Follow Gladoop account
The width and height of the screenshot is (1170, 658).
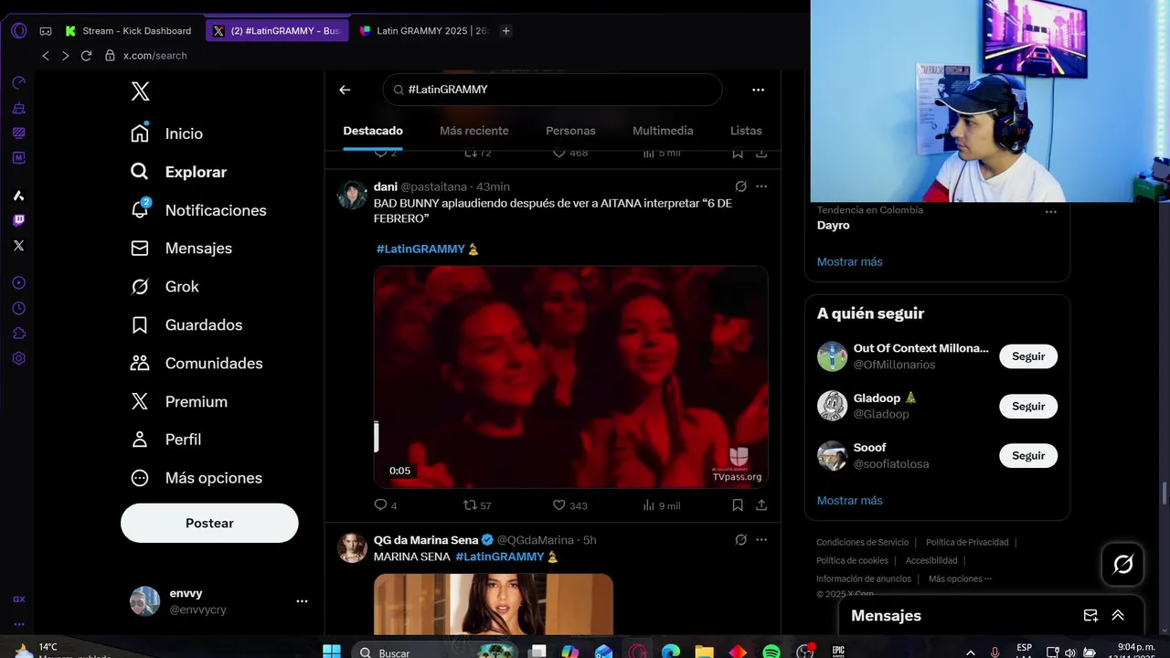point(1028,406)
